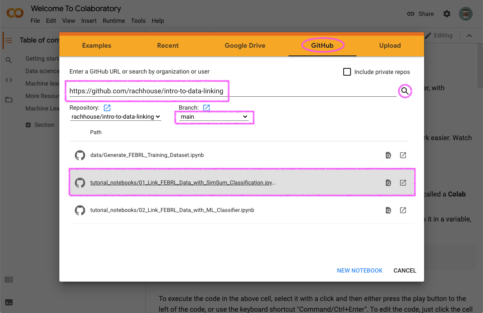Image resolution: width=483 pixels, height=313 pixels.
Task: Click CANCEL button in dialog
Action: tap(405, 270)
